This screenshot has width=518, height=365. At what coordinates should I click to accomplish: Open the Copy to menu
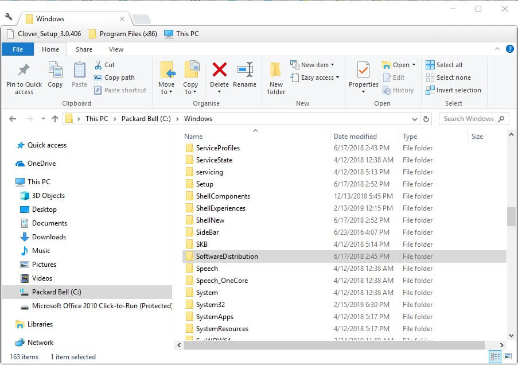point(190,78)
